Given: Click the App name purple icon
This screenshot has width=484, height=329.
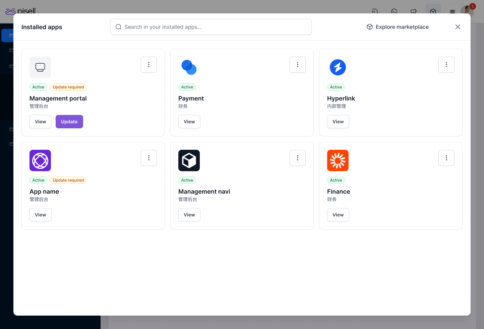Looking at the screenshot, I should 40,160.
